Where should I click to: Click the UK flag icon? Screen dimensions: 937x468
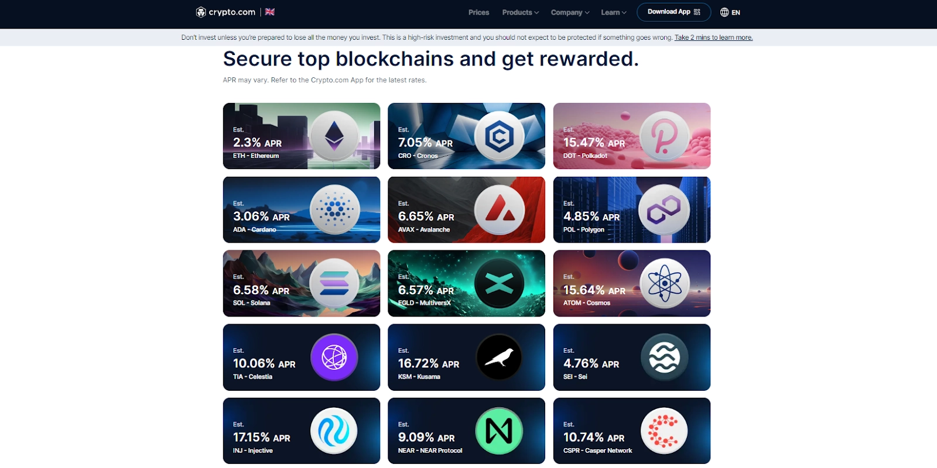[x=270, y=12]
